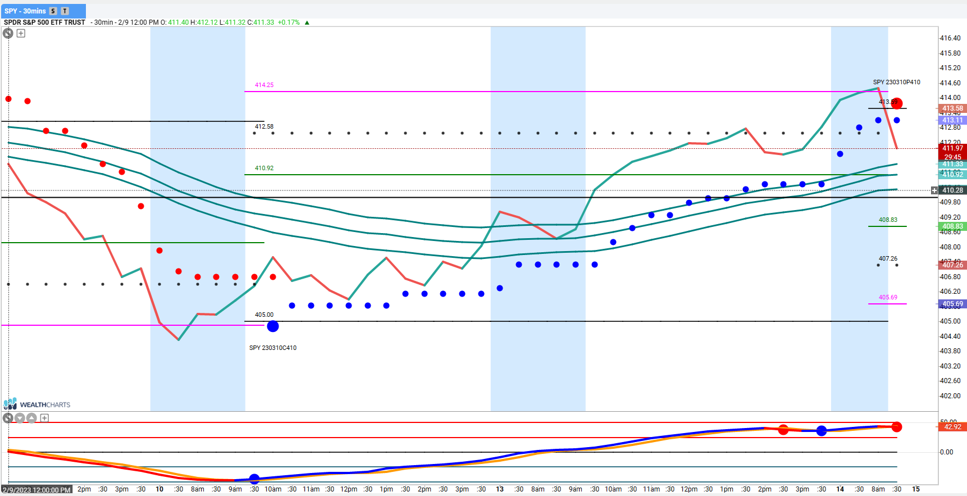
Task: Click the plus marker beside the 410.28 axis tag
Action: [934, 190]
